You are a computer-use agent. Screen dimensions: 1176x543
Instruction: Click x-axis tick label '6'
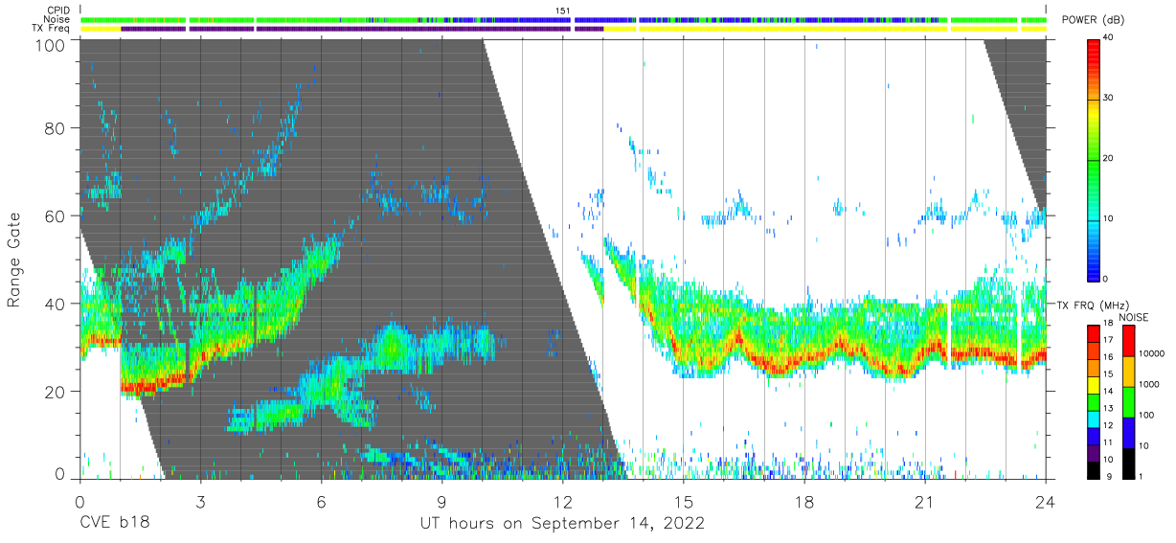[x=321, y=502]
